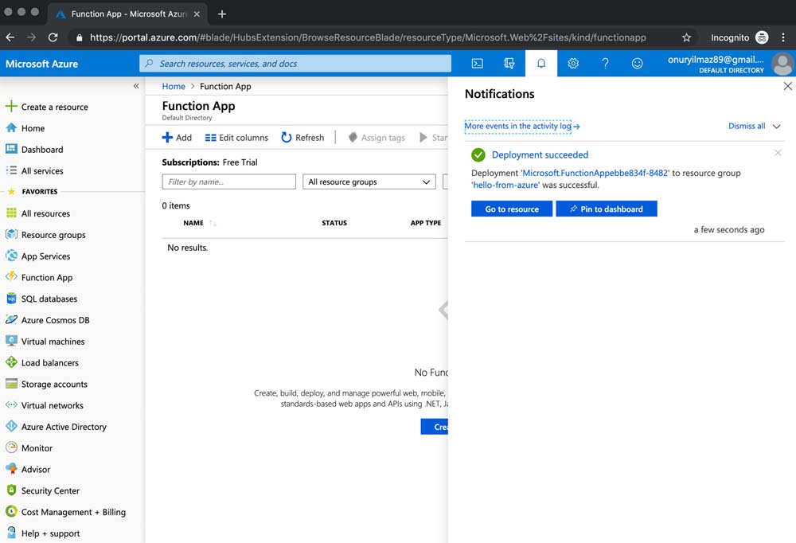Open the portal settings gear icon
796x543 pixels.
(573, 64)
